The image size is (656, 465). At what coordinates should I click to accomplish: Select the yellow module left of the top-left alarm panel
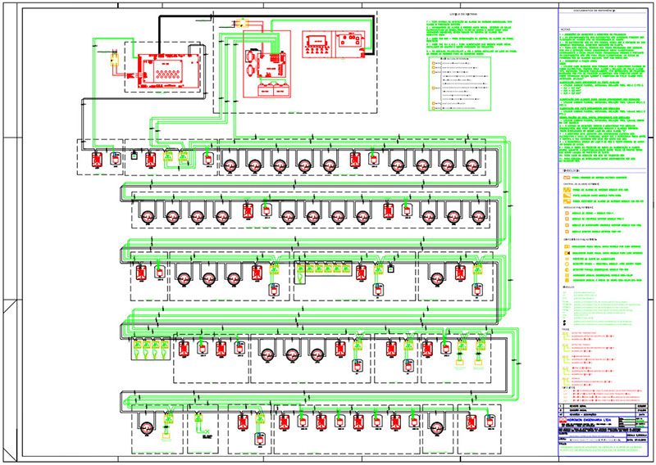(x=114, y=59)
